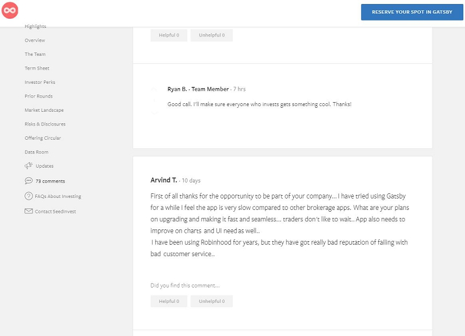Mark Arvind T.'s comment as Unhelpful
Screen dimensions: 465x336
point(211,301)
